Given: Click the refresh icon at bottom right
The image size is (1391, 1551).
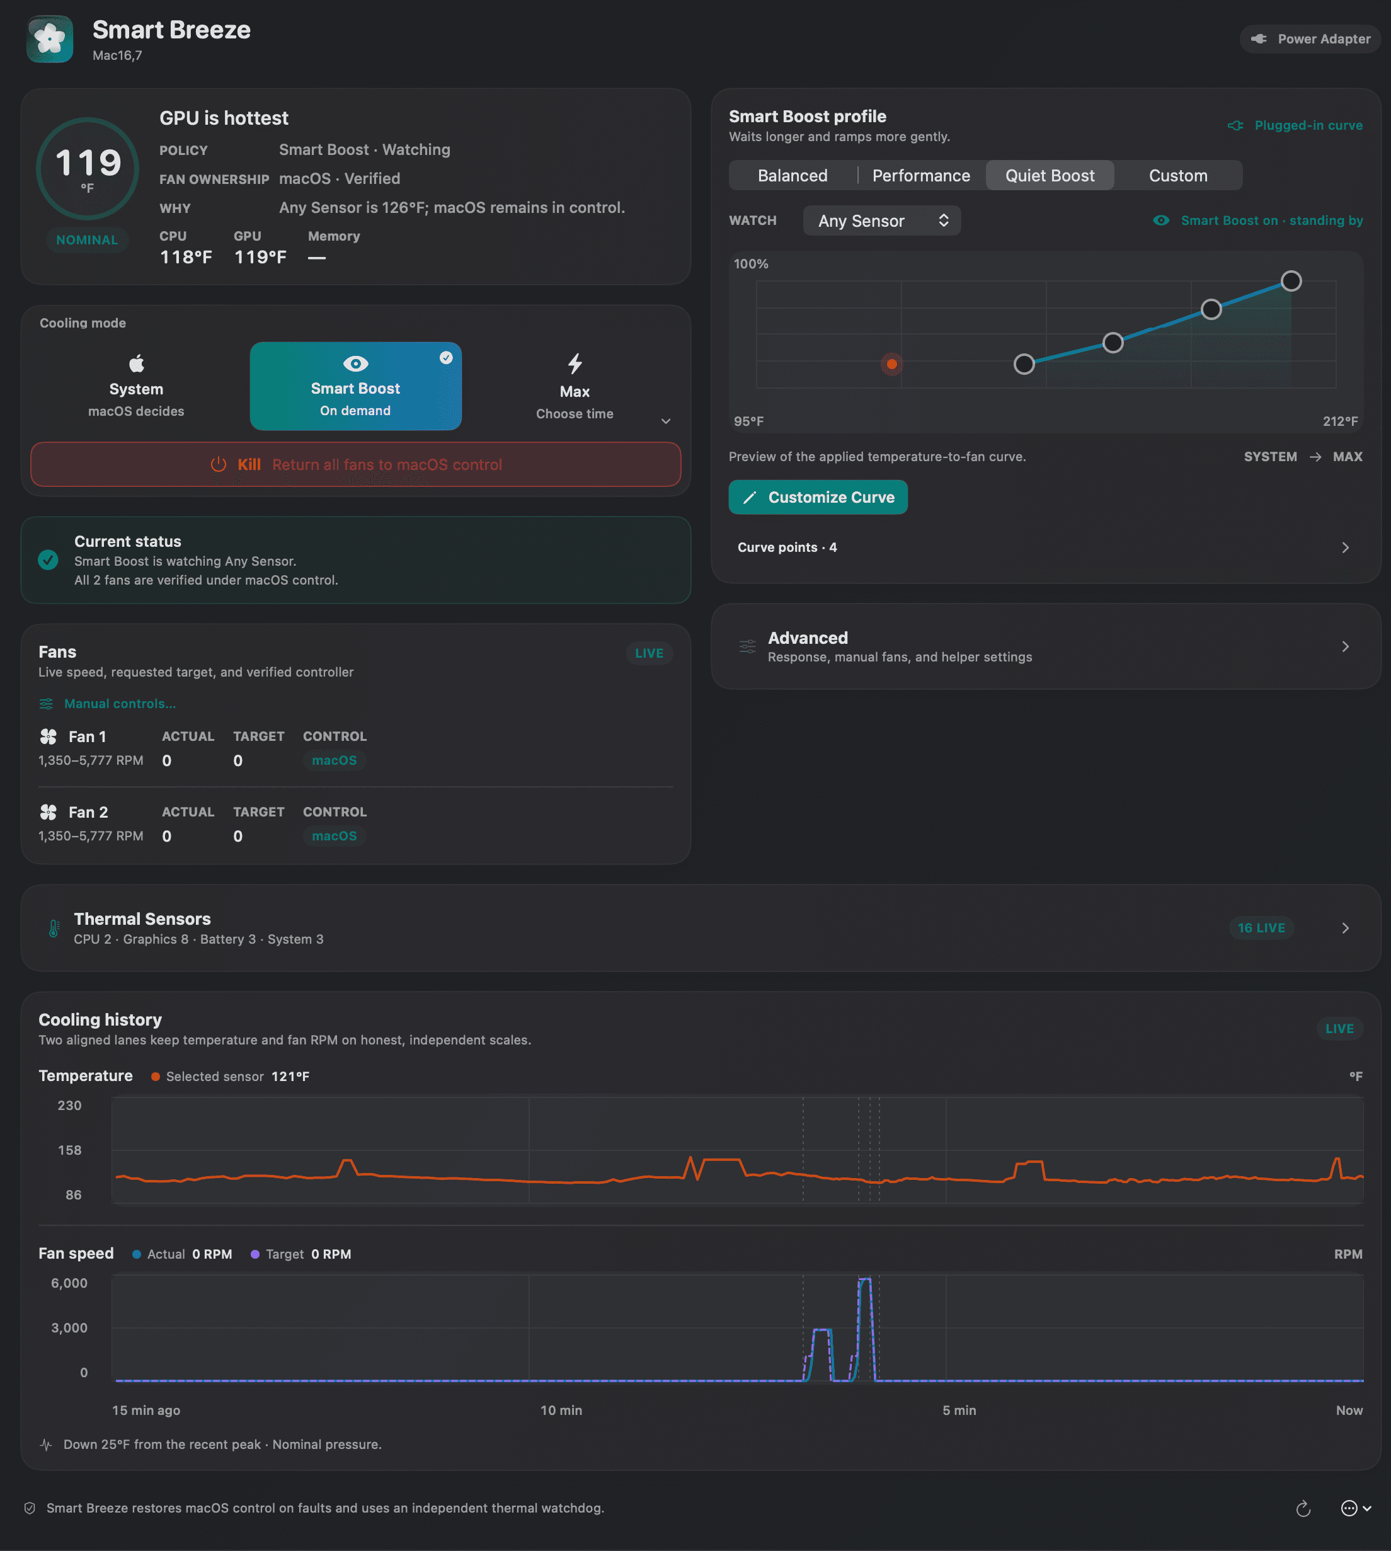Looking at the screenshot, I should pos(1303,1508).
